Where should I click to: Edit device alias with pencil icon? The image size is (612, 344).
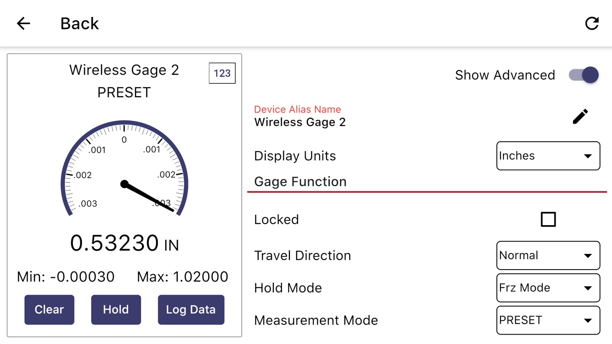580,116
